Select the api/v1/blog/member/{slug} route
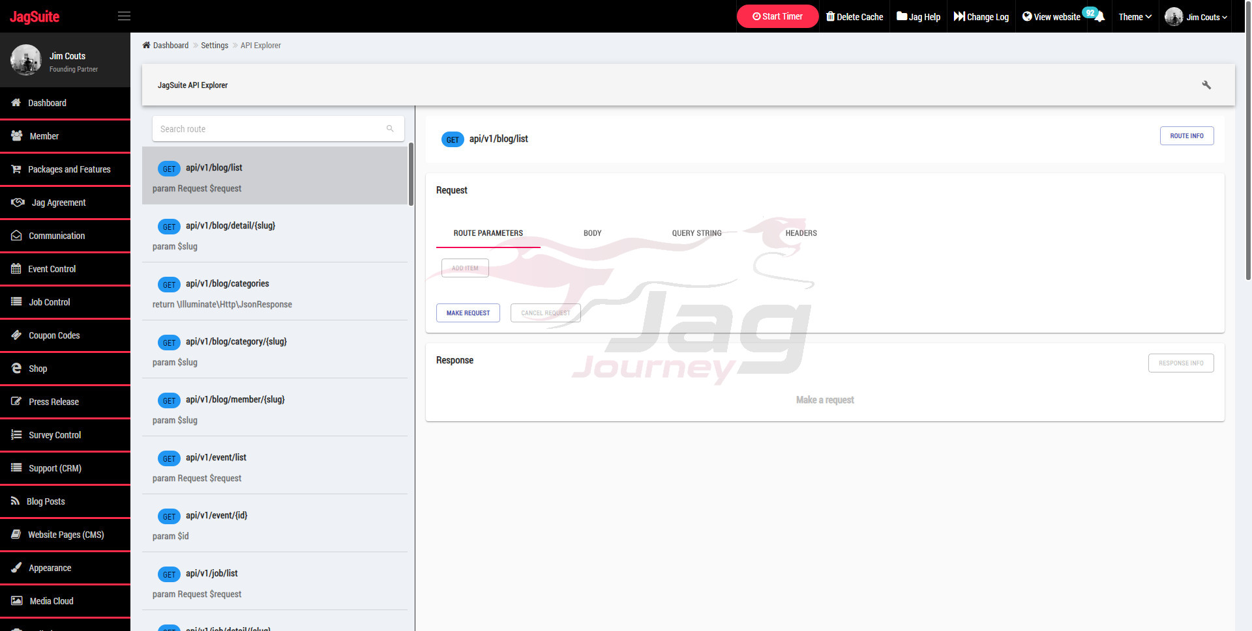The width and height of the screenshot is (1252, 631). (x=275, y=408)
